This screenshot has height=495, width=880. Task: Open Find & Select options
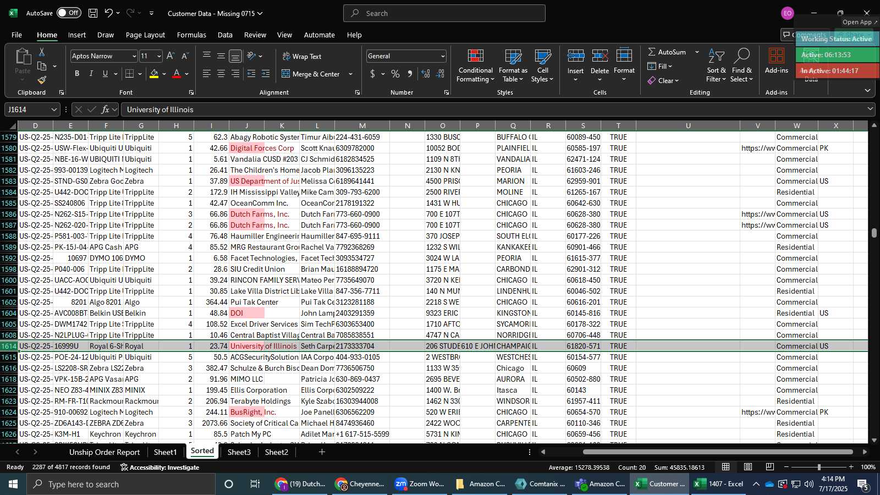[x=742, y=66]
